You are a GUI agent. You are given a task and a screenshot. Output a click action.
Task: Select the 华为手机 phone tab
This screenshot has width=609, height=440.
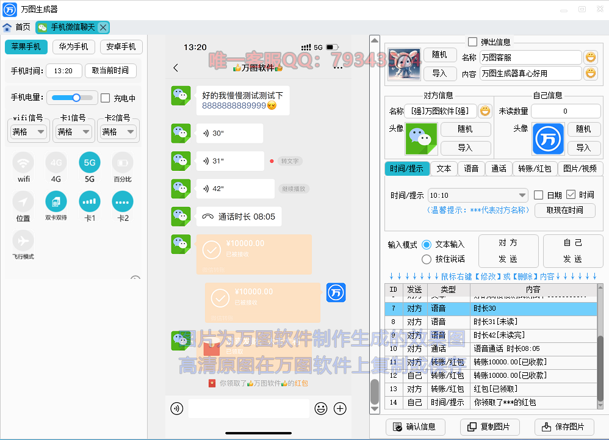pyautogui.click(x=74, y=47)
